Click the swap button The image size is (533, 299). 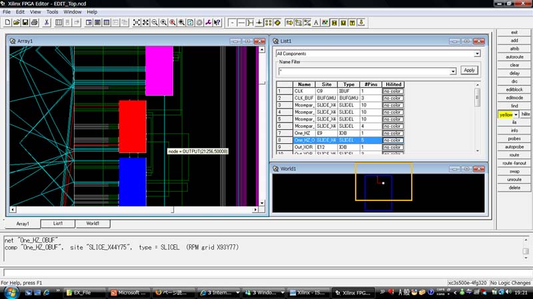(x=514, y=171)
